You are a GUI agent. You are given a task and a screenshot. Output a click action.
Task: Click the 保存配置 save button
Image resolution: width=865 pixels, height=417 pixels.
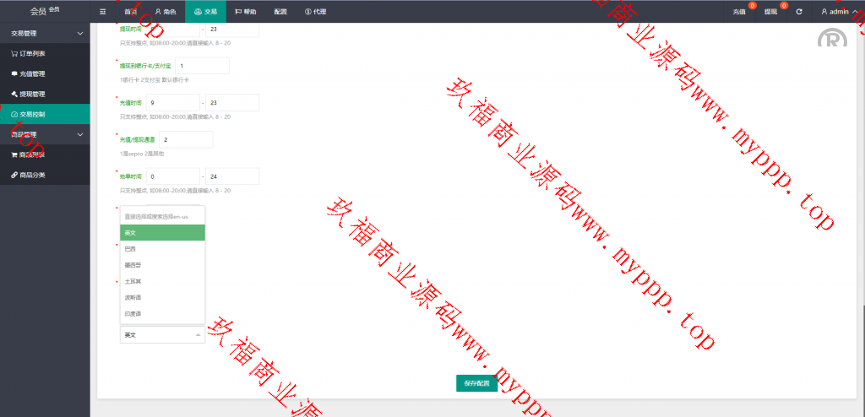476,383
